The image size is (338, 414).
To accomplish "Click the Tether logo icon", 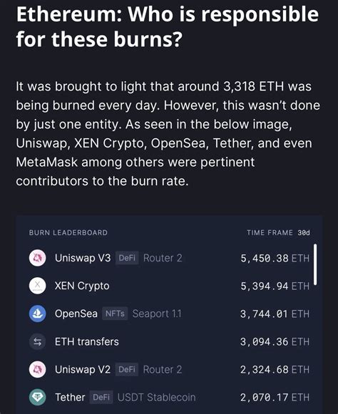I will pos(37,397).
